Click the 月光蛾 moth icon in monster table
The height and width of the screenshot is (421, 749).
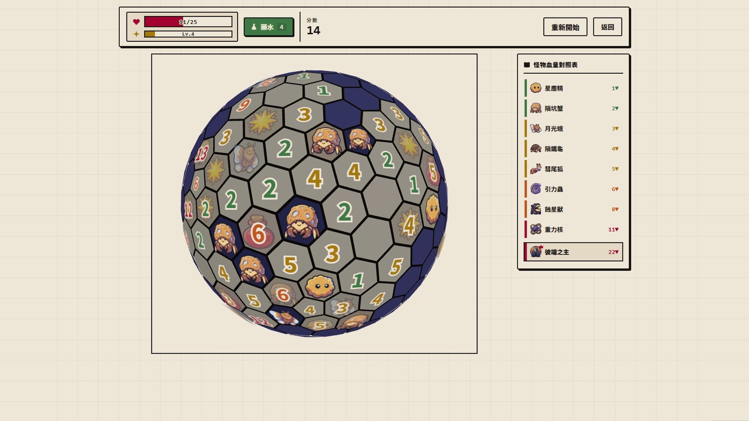(x=536, y=128)
